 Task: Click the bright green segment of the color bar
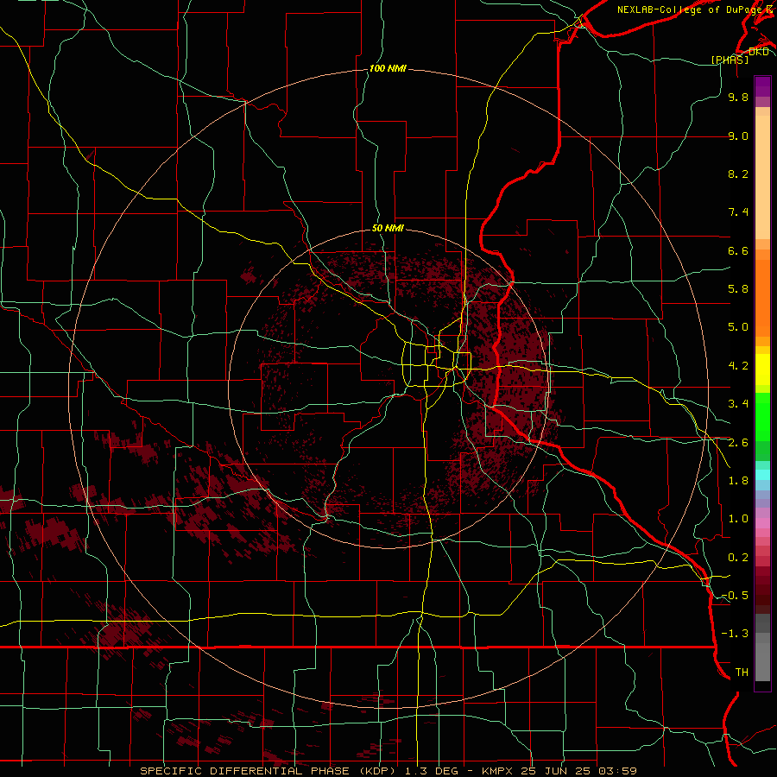point(762,417)
